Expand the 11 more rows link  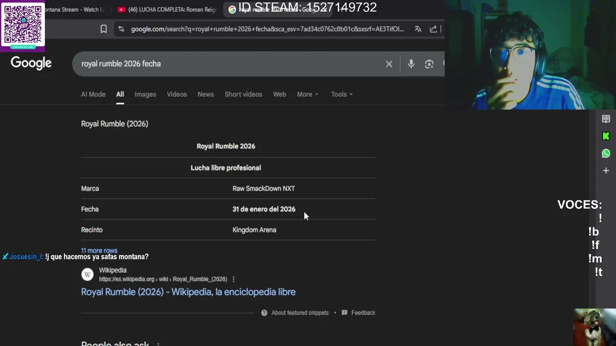coord(99,250)
